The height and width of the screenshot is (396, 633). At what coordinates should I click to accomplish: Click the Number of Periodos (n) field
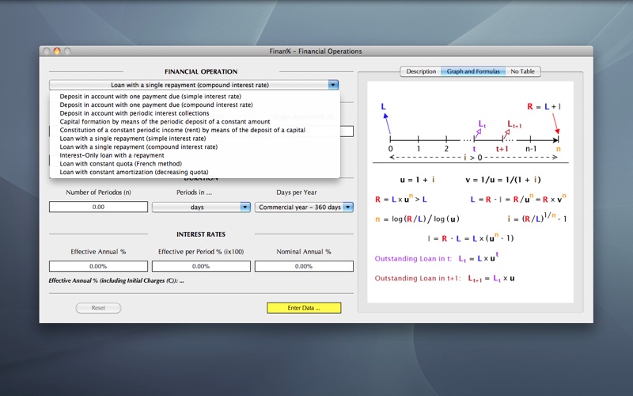point(98,207)
